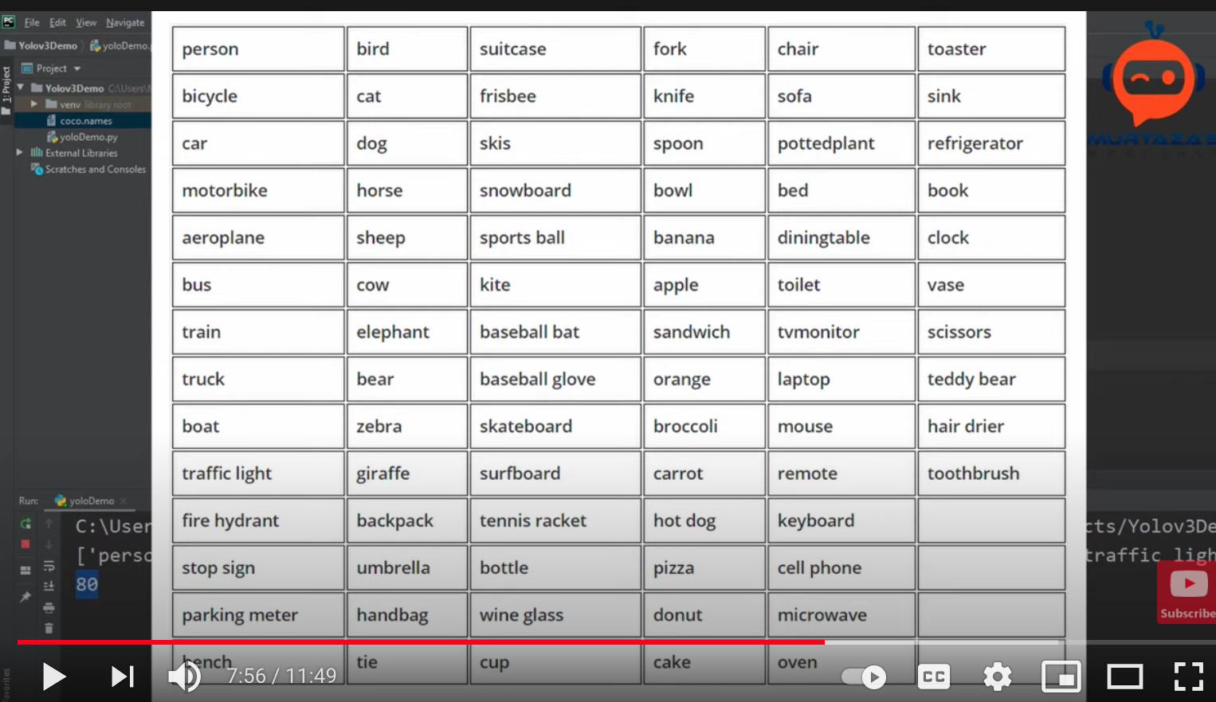This screenshot has height=702, width=1216.
Task: Switch to miniplayer mode
Action: point(1061,677)
